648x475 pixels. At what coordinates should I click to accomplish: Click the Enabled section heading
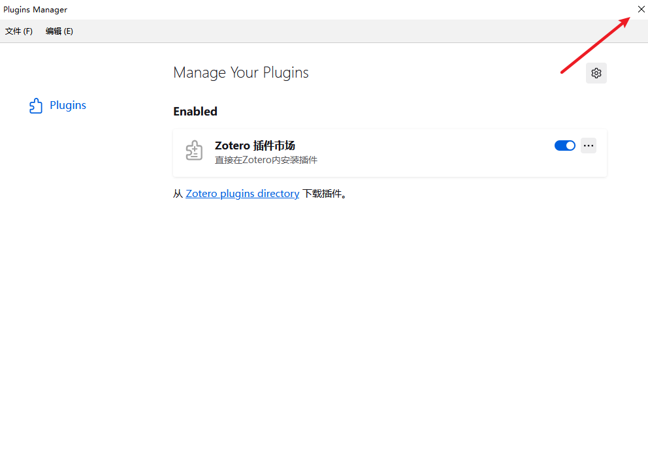tap(195, 112)
